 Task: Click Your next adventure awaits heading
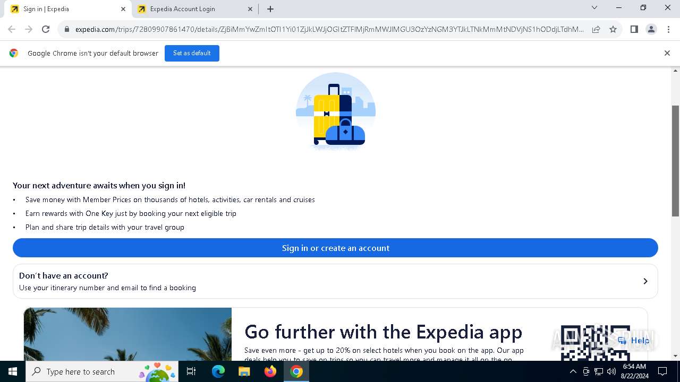[x=99, y=185]
